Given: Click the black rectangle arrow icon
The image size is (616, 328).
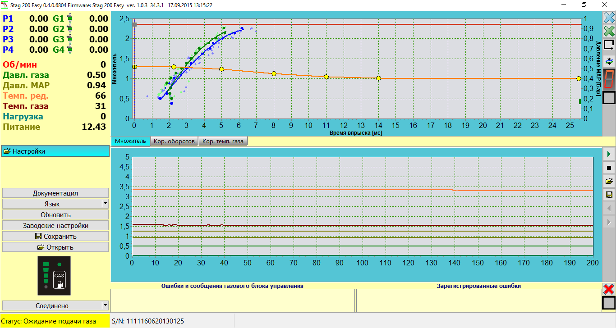Looking at the screenshot, I should 609,45.
